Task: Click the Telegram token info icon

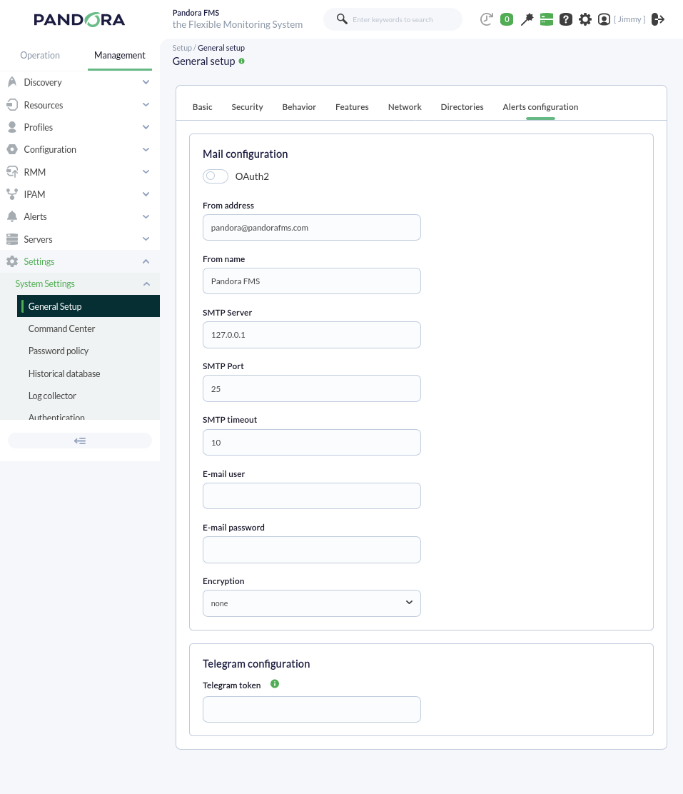Action: coord(275,683)
